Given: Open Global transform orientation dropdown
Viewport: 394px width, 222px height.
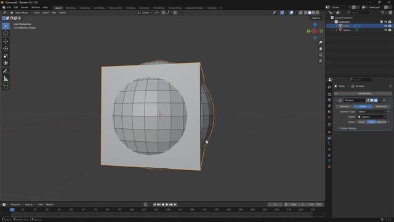Looking at the screenshot, I should pos(145,12).
